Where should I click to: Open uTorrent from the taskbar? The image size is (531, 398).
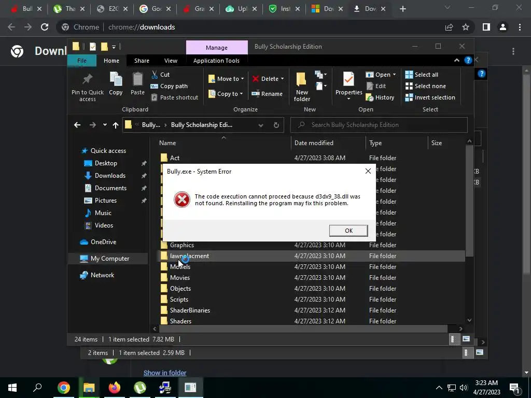140,388
